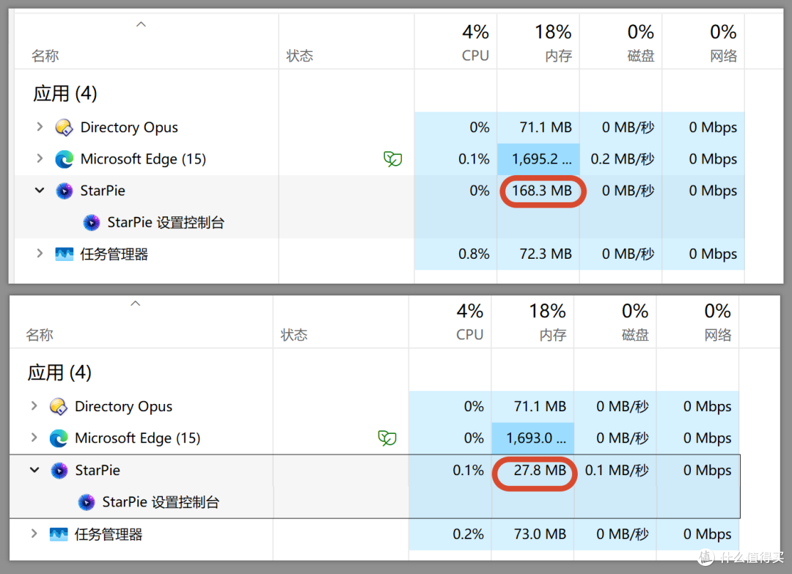Collapse the StarPie group in top list
This screenshot has width=792, height=574.
pos(40,191)
